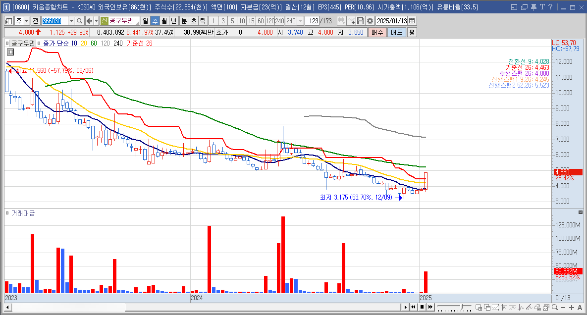Select interval 1 button
Image resolution: width=587 pixels, height=315 pixels.
(x=213, y=21)
